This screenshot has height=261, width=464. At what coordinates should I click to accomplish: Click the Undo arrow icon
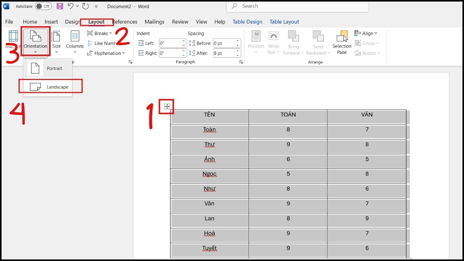tap(70, 6)
